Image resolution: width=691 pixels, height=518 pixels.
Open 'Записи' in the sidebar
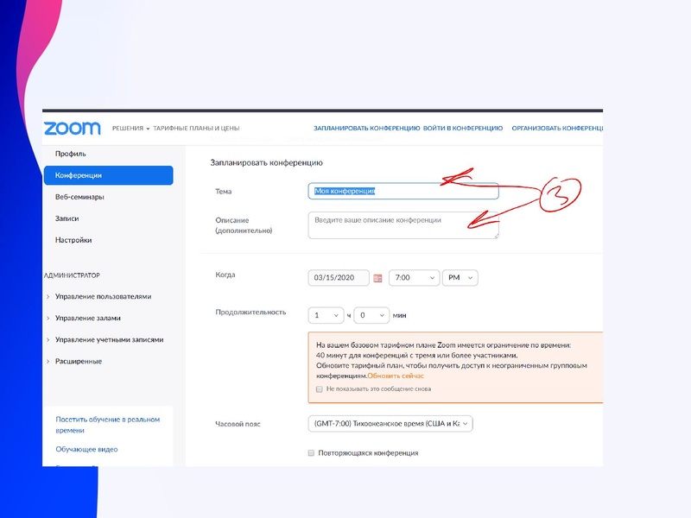tap(67, 218)
